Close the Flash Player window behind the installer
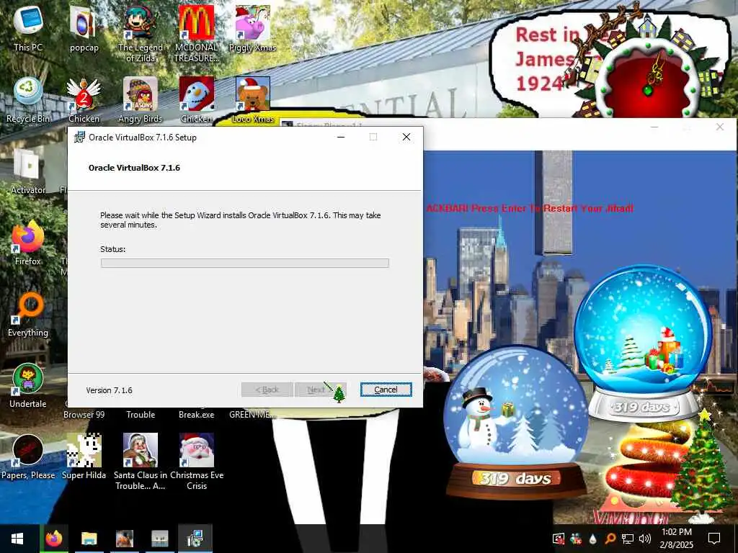The width and height of the screenshot is (738, 553). (x=720, y=127)
